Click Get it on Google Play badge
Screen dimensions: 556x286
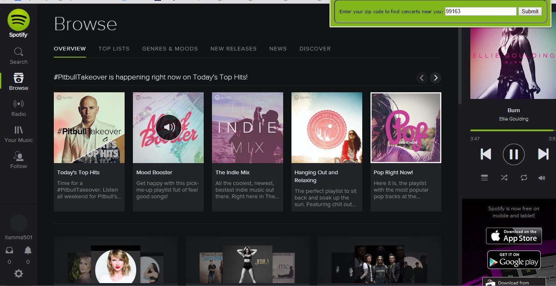pyautogui.click(x=514, y=260)
